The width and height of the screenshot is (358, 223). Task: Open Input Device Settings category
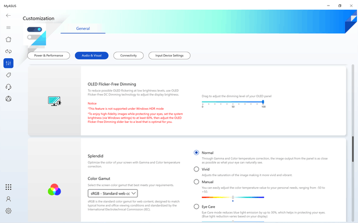coord(169,55)
